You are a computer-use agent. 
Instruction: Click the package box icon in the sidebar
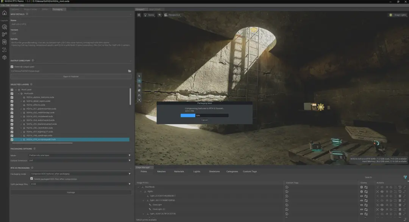click(x=5, y=57)
